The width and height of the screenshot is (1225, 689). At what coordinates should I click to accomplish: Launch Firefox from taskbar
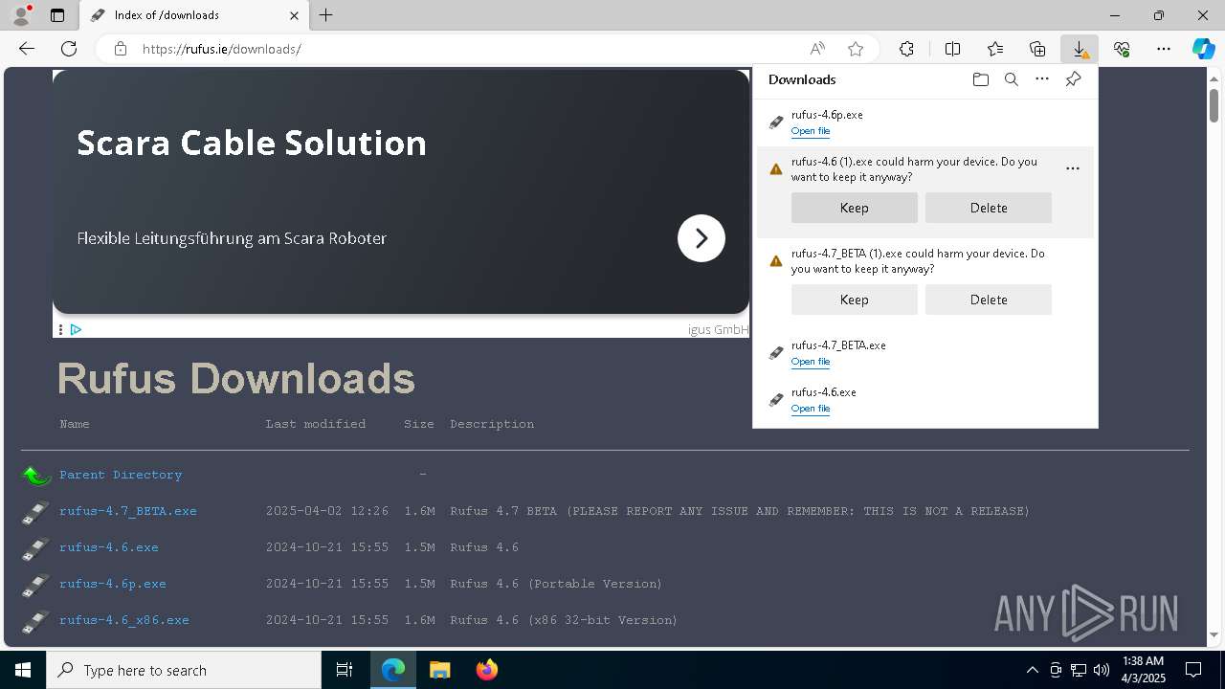(x=487, y=670)
